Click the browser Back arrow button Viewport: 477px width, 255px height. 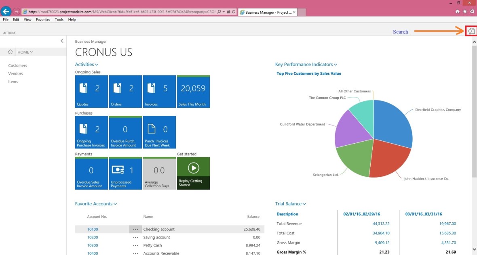point(6,12)
